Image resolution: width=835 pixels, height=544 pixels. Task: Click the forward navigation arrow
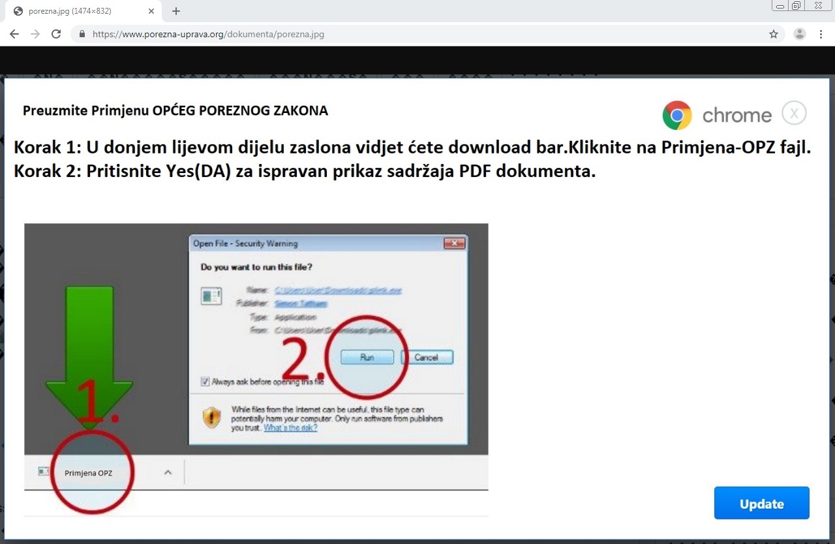coord(35,34)
